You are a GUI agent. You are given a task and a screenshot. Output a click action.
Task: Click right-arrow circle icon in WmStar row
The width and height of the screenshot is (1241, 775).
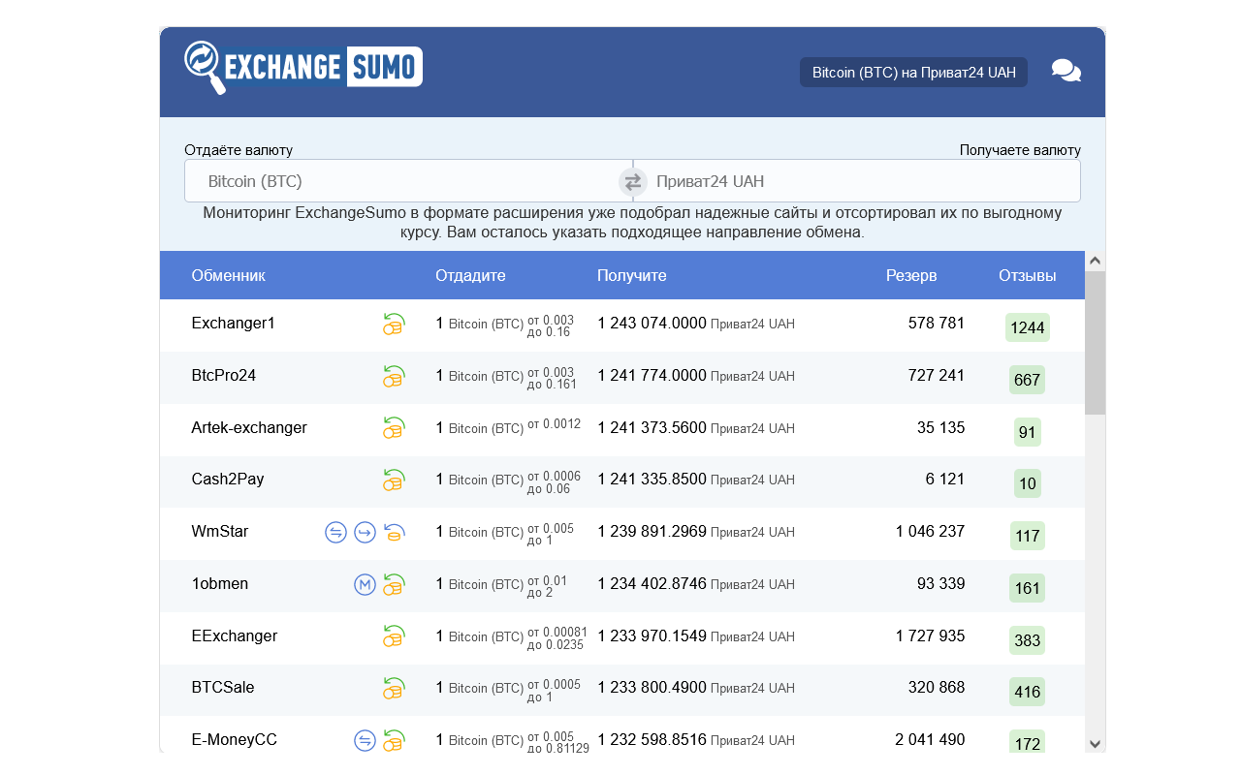tap(365, 532)
